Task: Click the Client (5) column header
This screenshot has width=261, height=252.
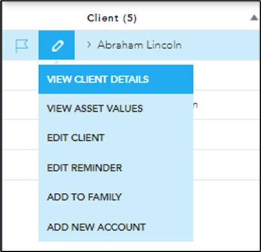Action: coord(112,18)
